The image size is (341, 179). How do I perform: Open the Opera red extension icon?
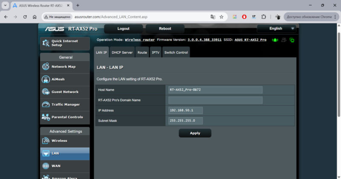pos(244,17)
